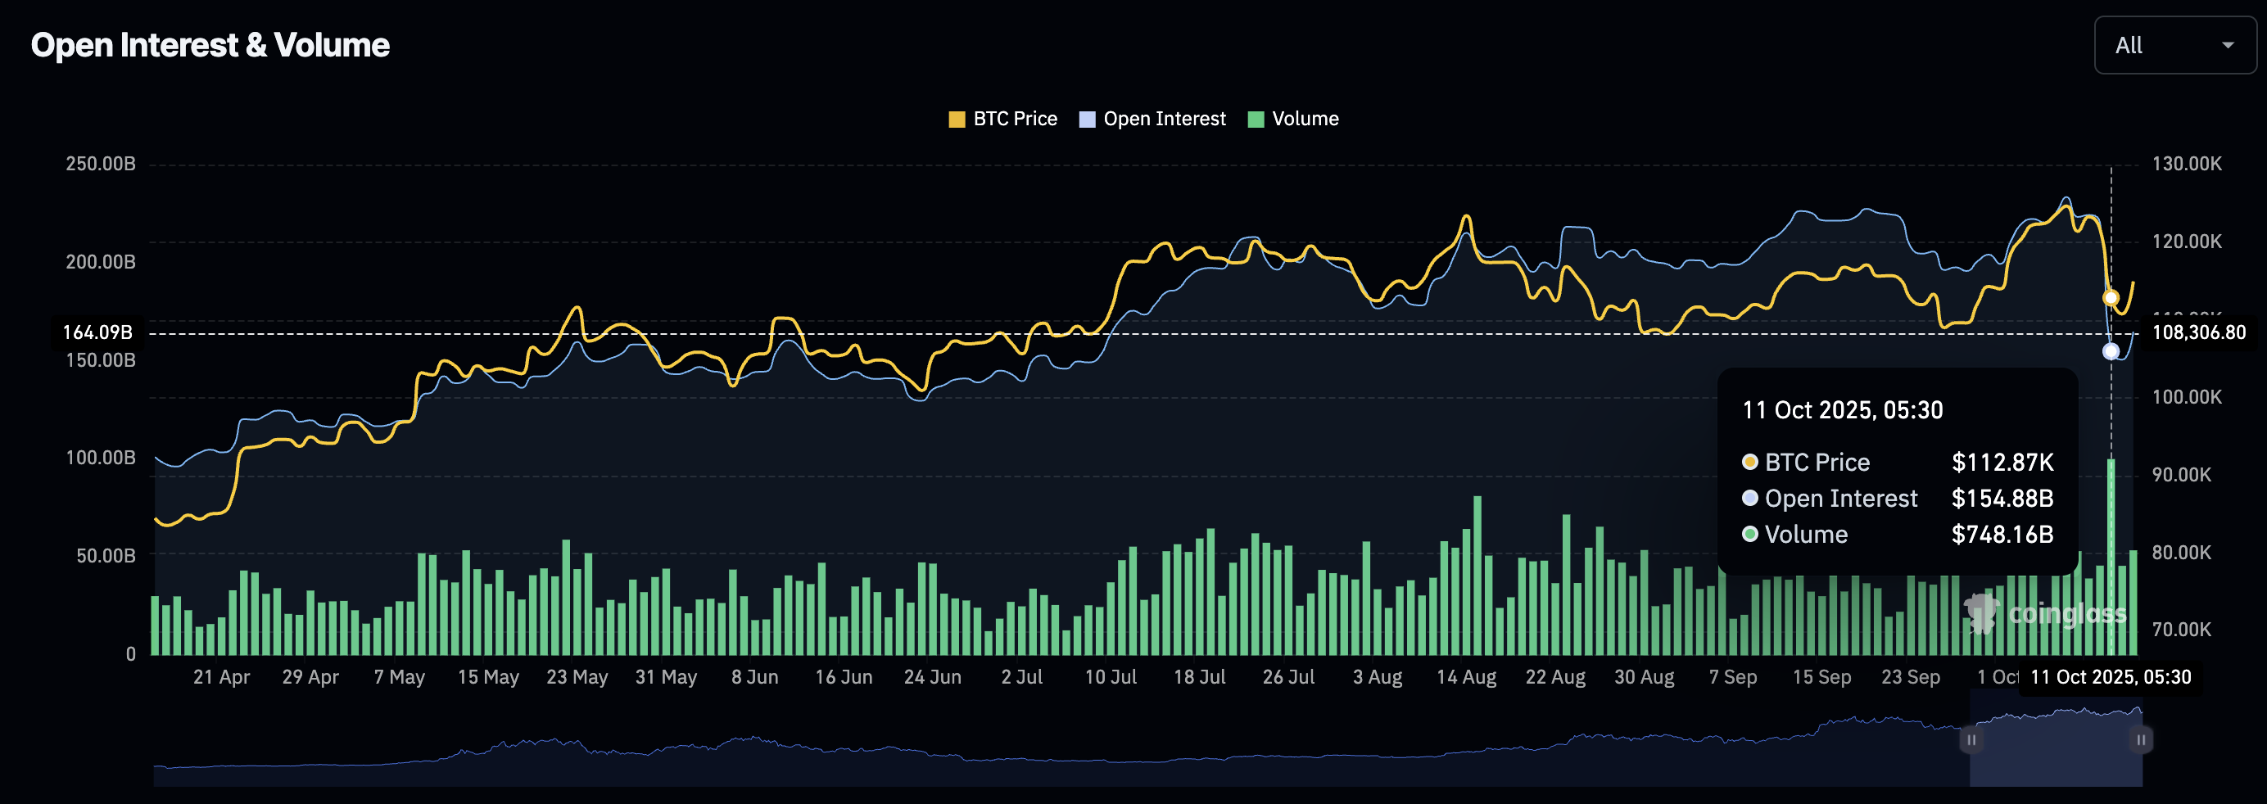
Task: Click the coinglass watermark logo
Action: click(2046, 613)
